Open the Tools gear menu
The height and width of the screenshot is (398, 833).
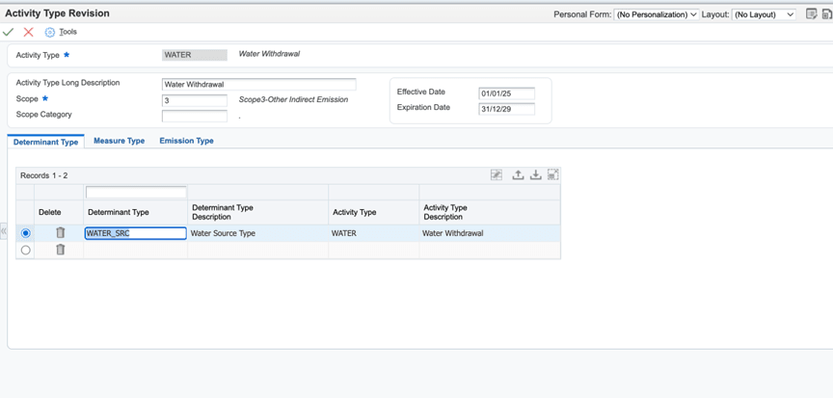pos(49,33)
